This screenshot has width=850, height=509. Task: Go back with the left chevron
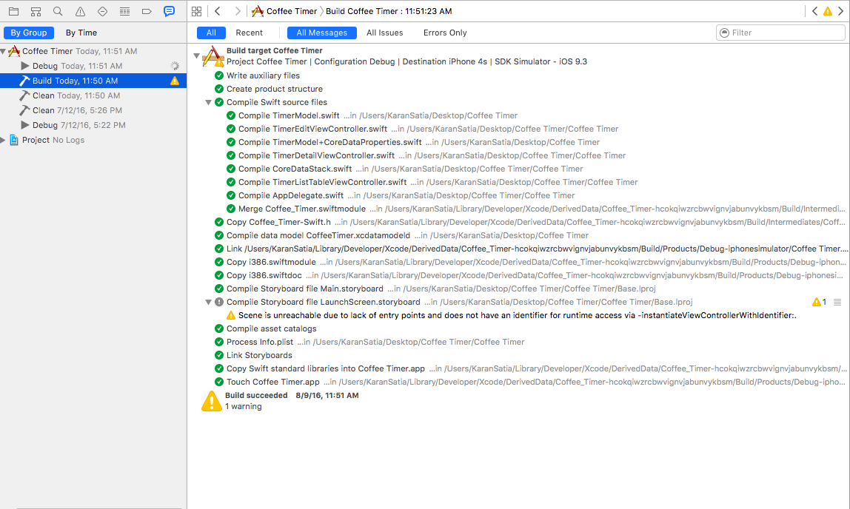(218, 11)
